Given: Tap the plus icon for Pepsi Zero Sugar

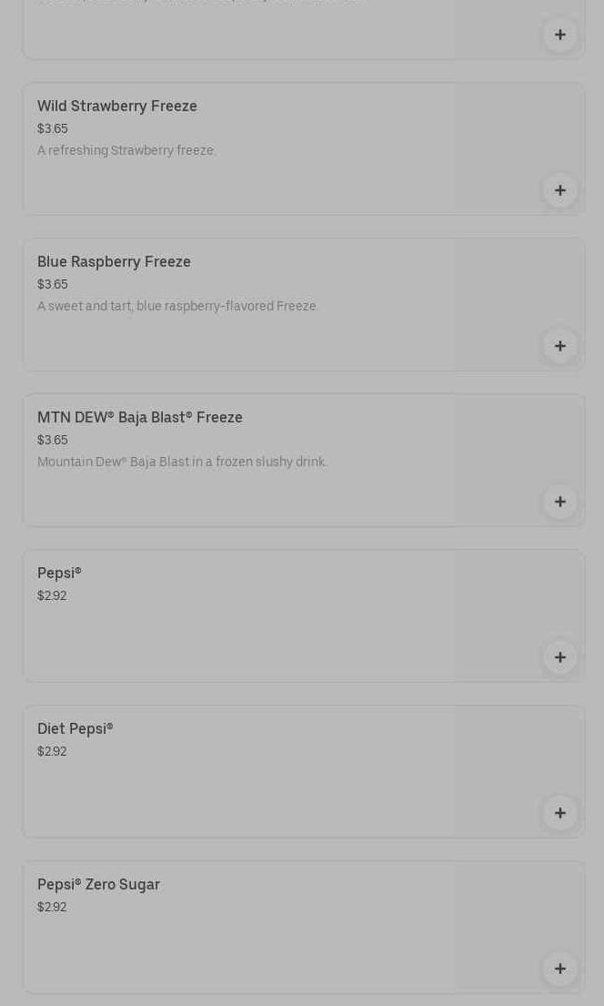Looking at the screenshot, I should click(560, 969).
